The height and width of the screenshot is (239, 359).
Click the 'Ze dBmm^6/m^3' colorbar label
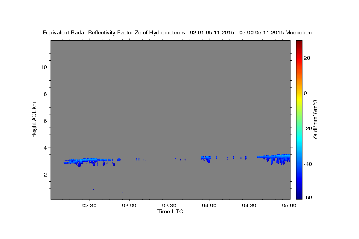click(x=315, y=119)
